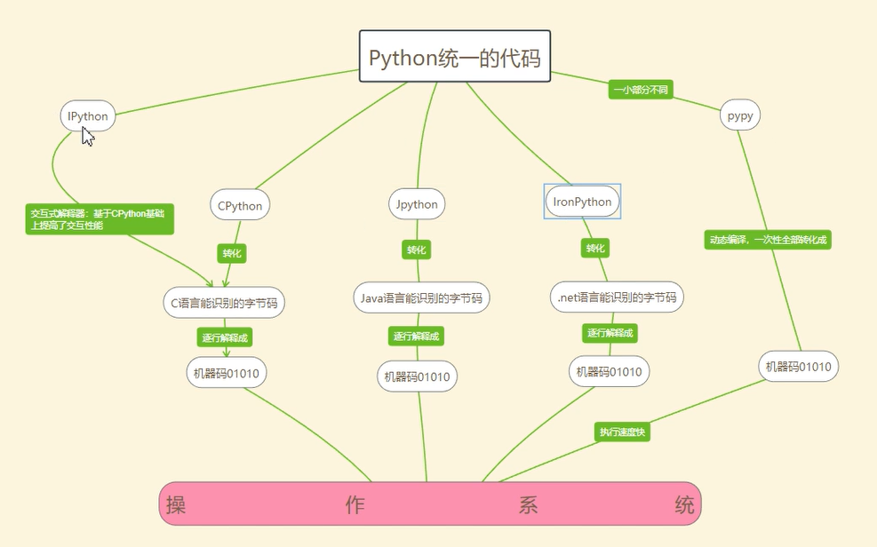Select the CPython node
This screenshot has width=877, height=547.
[240, 205]
